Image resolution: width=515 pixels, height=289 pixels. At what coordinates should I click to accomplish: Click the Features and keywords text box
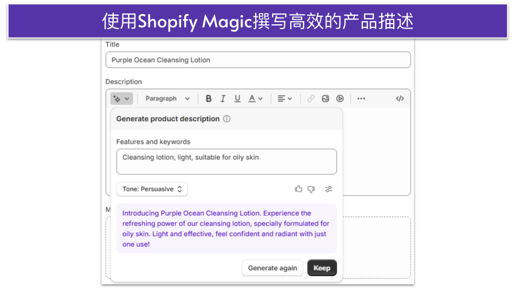[x=226, y=162]
